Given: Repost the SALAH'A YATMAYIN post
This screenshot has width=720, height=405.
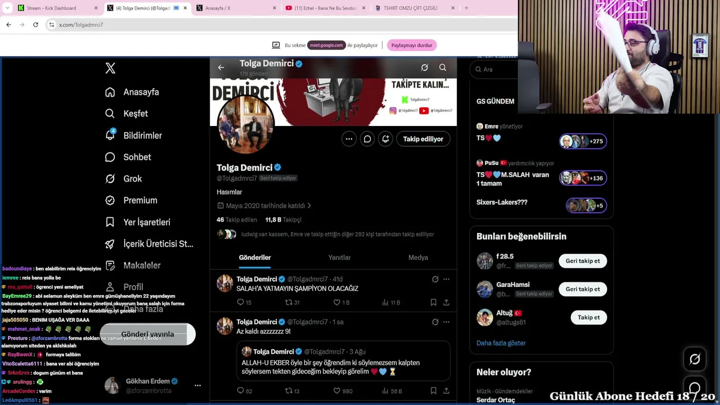Looking at the screenshot, I should coord(292,303).
